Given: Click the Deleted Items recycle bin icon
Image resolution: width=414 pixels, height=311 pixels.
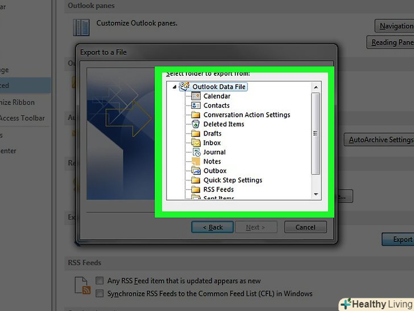Looking at the screenshot, I should pyautogui.click(x=196, y=124).
